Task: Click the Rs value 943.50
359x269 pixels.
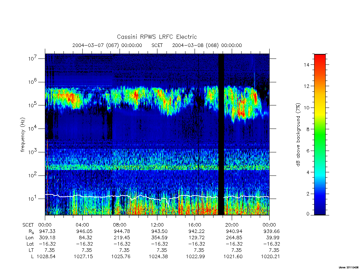Action: 158,231
